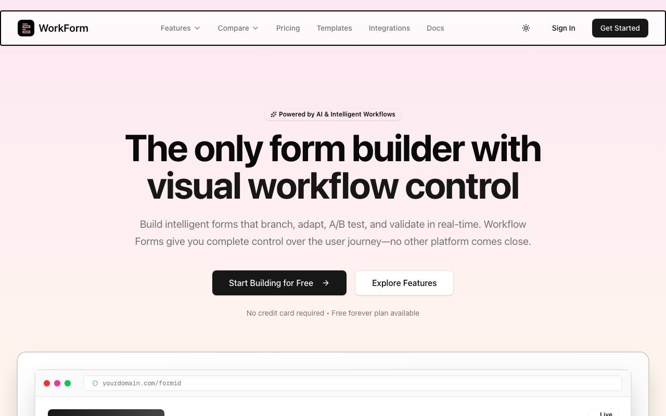This screenshot has width=666, height=416.
Task: Click the arrow icon in Start Building button
Action: click(326, 283)
